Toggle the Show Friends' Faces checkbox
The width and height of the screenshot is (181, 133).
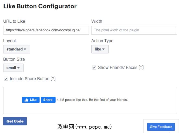pyautogui.click(x=94, y=68)
